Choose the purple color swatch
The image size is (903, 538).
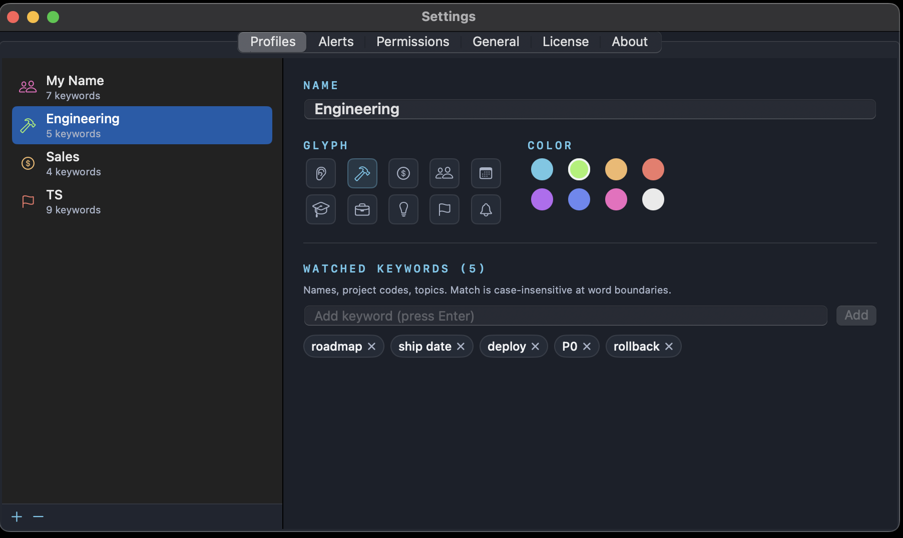(x=542, y=199)
